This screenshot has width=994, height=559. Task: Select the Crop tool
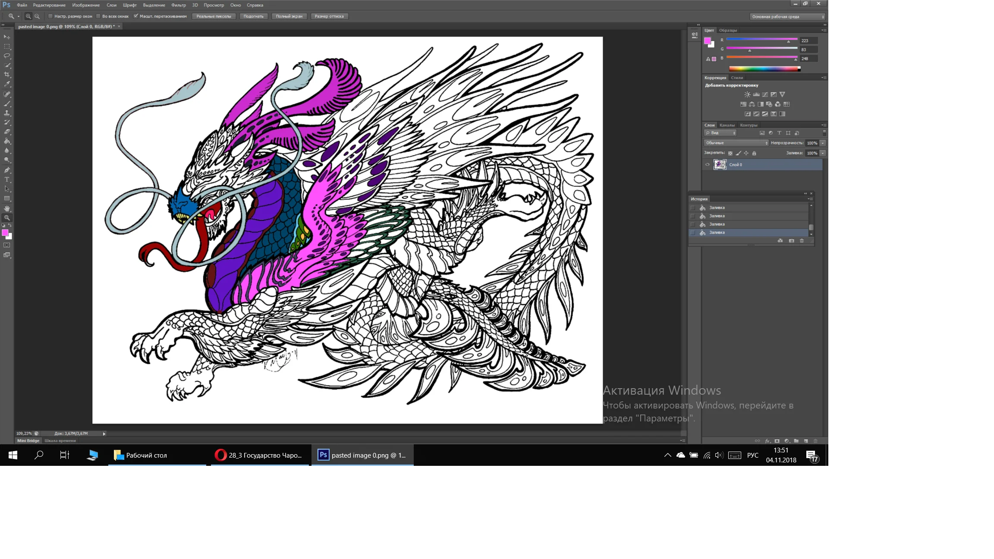point(7,75)
